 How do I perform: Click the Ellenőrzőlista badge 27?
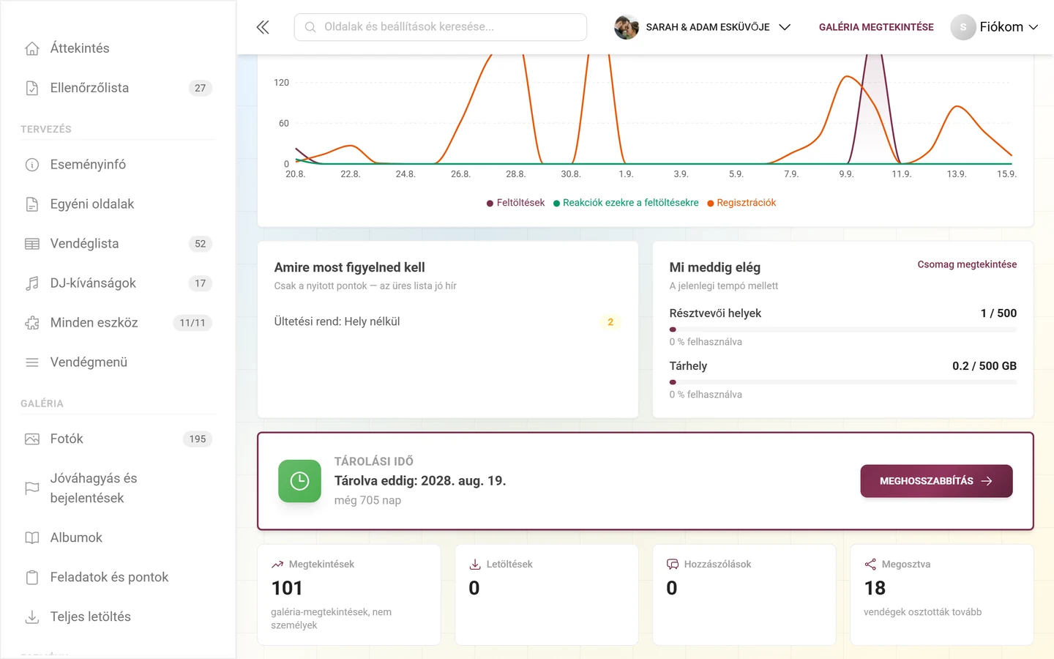click(x=200, y=88)
